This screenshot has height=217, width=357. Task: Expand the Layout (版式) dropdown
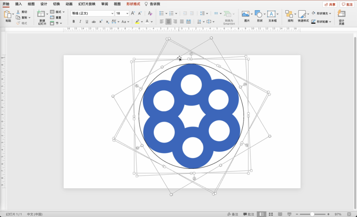coord(64,12)
